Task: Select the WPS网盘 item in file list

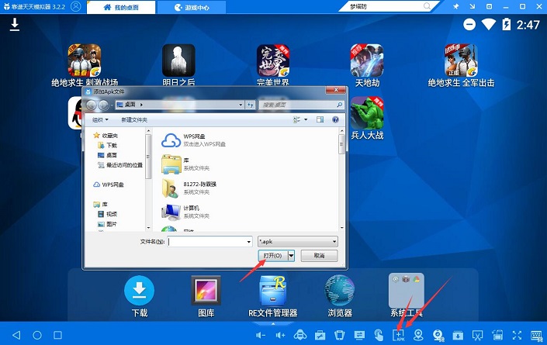Action: point(194,140)
